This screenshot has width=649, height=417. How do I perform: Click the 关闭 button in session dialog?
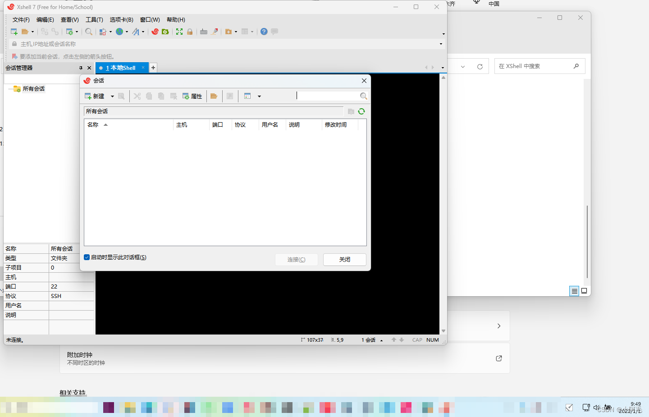(345, 260)
